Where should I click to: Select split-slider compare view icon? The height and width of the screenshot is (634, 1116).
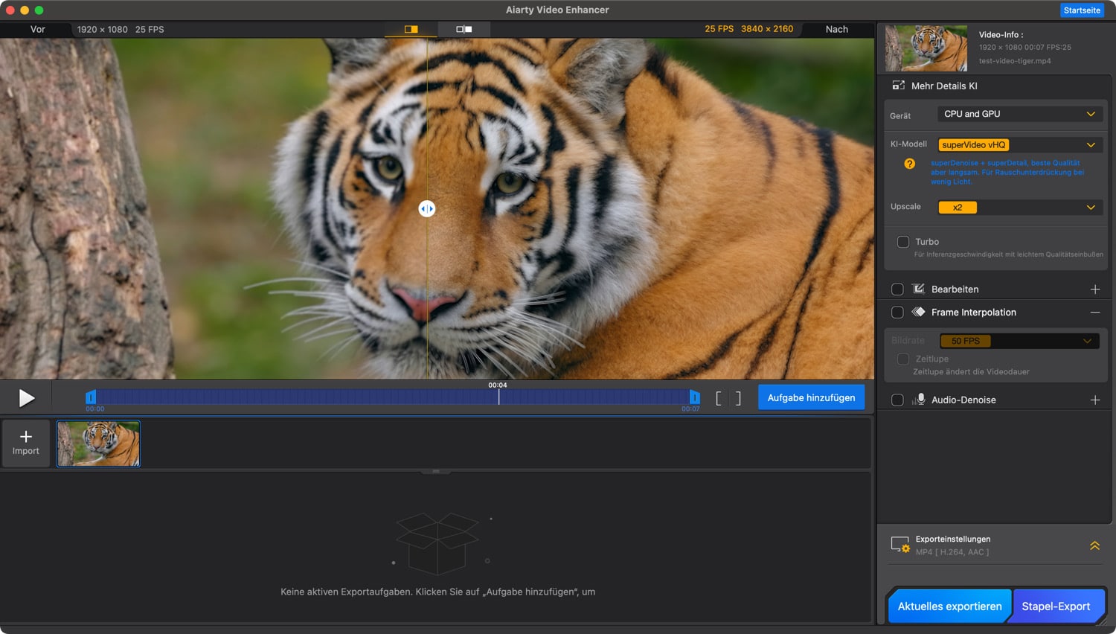411,29
